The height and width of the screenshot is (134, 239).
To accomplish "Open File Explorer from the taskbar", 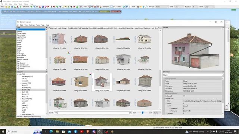I will pyautogui.click(x=57, y=131).
